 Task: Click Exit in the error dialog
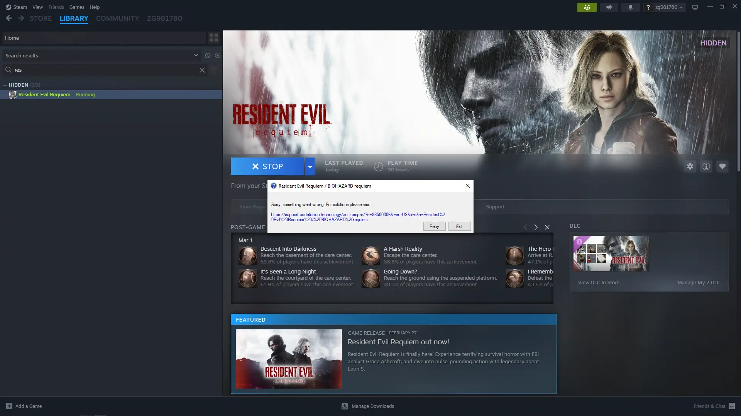tap(459, 226)
